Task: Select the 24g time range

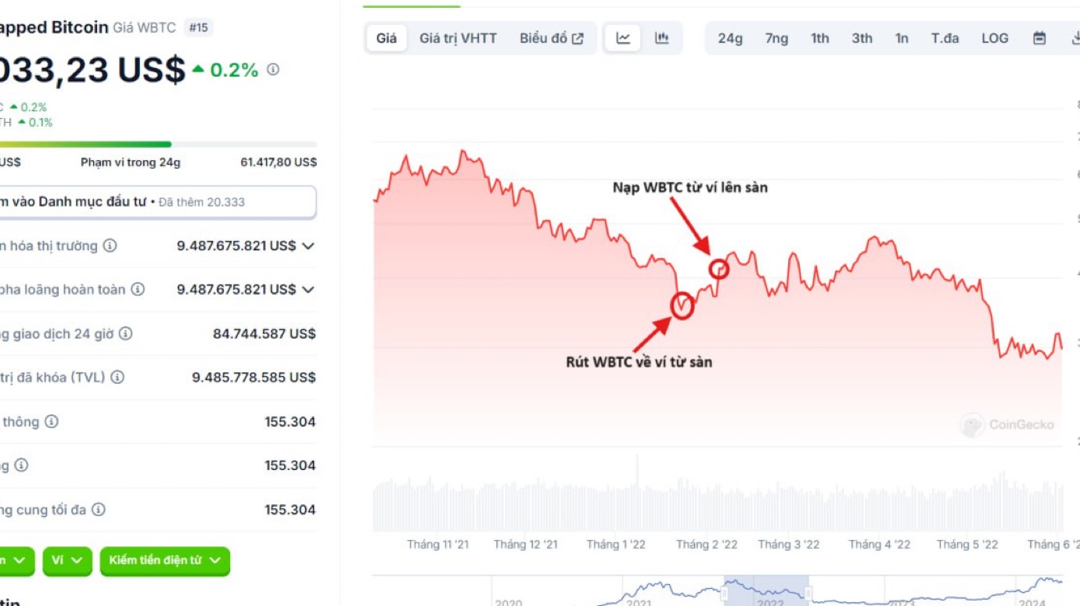Action: 729,38
